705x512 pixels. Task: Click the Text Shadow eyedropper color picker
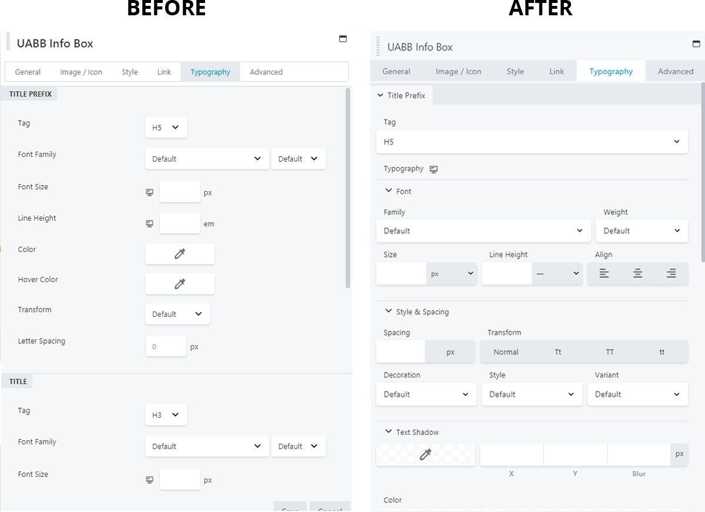coord(425,454)
